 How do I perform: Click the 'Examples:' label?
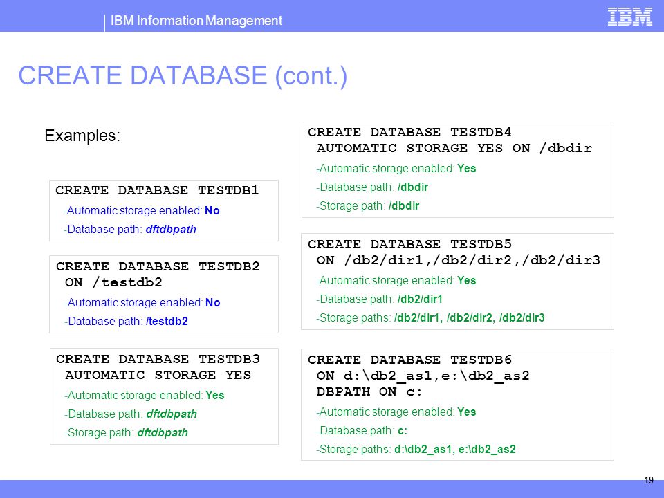(x=82, y=136)
